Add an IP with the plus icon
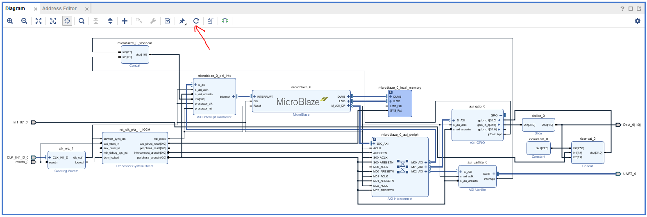This screenshot has width=647, height=217. (125, 21)
